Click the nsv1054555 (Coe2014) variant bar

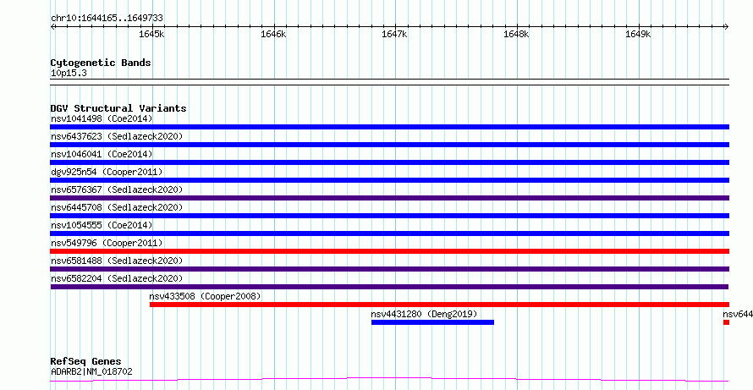click(x=389, y=233)
